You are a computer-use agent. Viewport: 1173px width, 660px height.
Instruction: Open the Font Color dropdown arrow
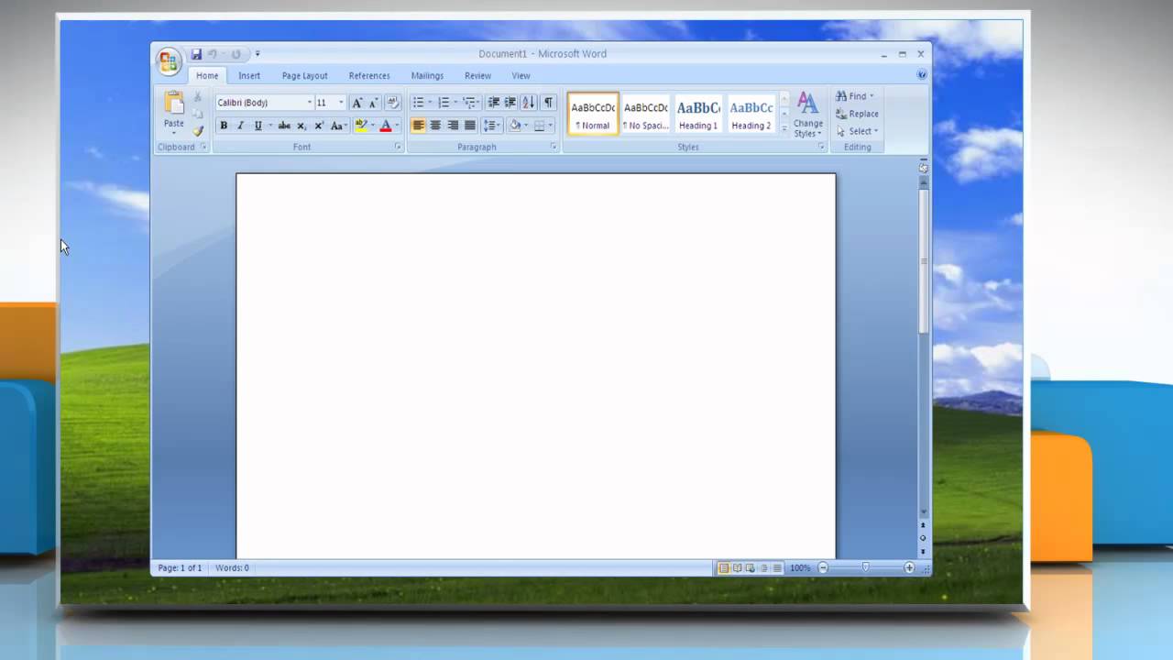tap(396, 126)
